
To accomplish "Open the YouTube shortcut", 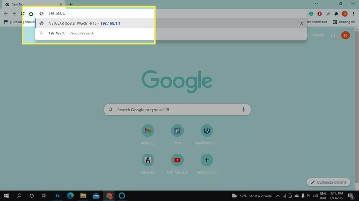I will [x=177, y=164].
